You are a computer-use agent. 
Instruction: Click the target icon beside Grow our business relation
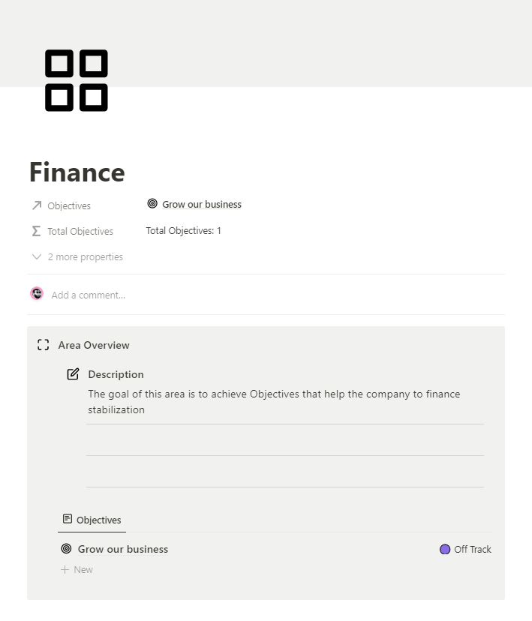coord(152,203)
